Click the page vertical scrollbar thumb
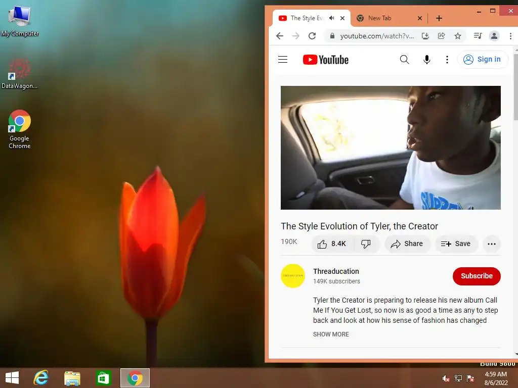518x388 pixels. coord(516,87)
